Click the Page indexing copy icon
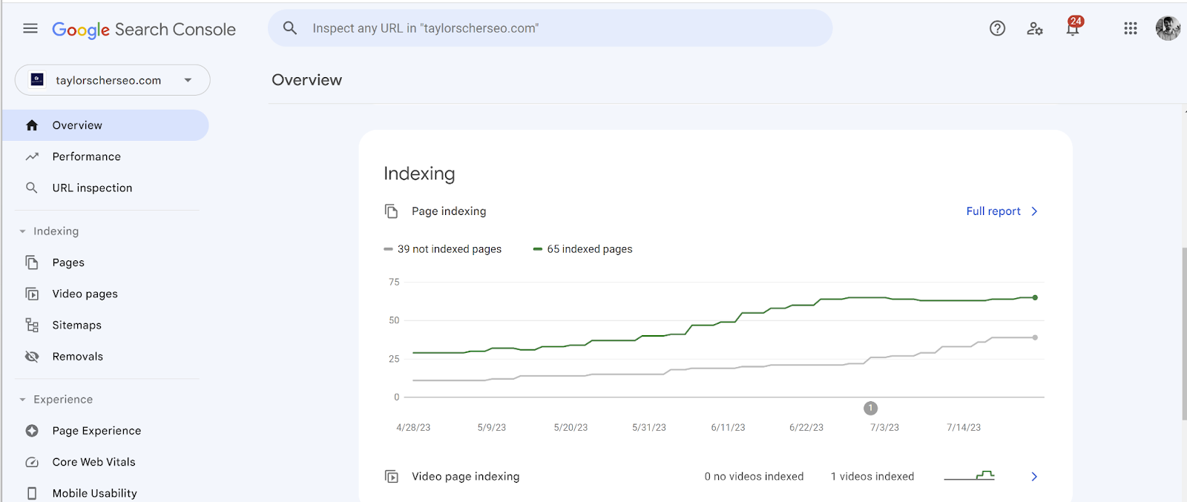1187x502 pixels. [x=392, y=211]
